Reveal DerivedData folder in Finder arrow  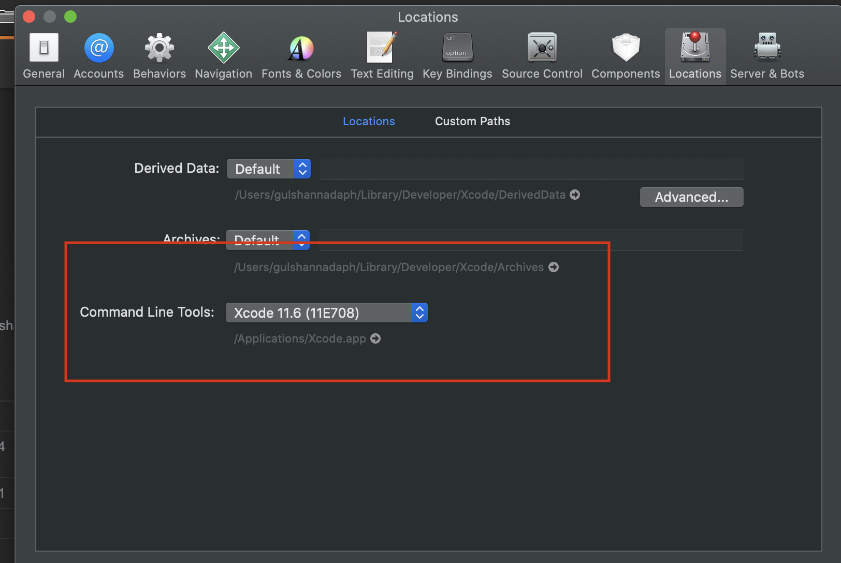click(575, 195)
